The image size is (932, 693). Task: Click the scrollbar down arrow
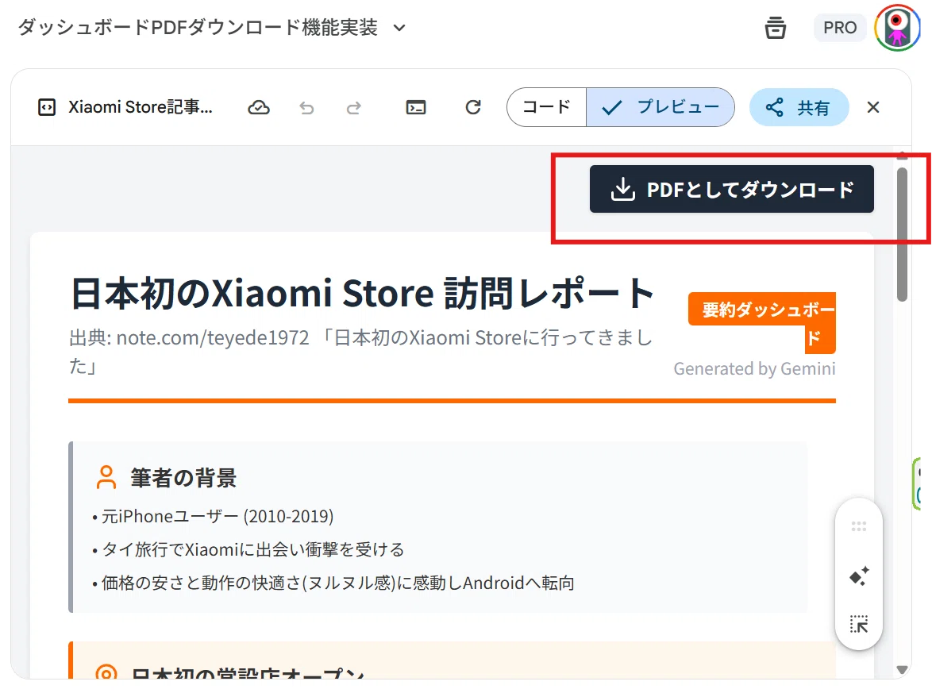point(903,670)
